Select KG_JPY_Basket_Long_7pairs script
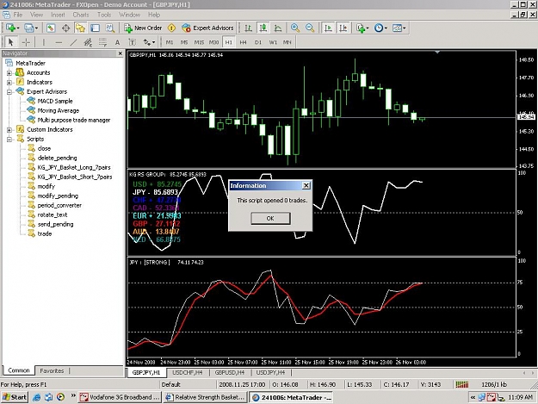 coord(74,167)
